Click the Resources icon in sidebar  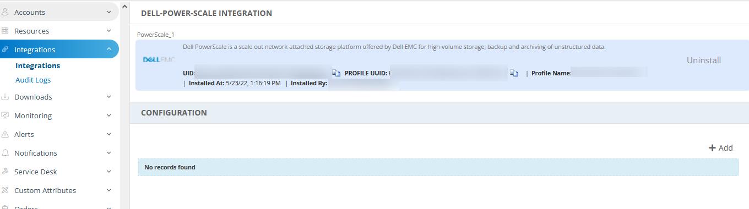pyautogui.click(x=5, y=31)
